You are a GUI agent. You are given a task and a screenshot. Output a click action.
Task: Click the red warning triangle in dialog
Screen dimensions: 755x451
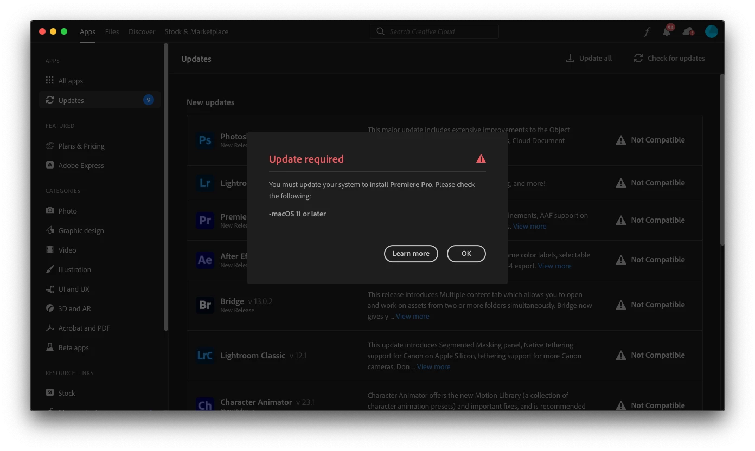point(481,159)
